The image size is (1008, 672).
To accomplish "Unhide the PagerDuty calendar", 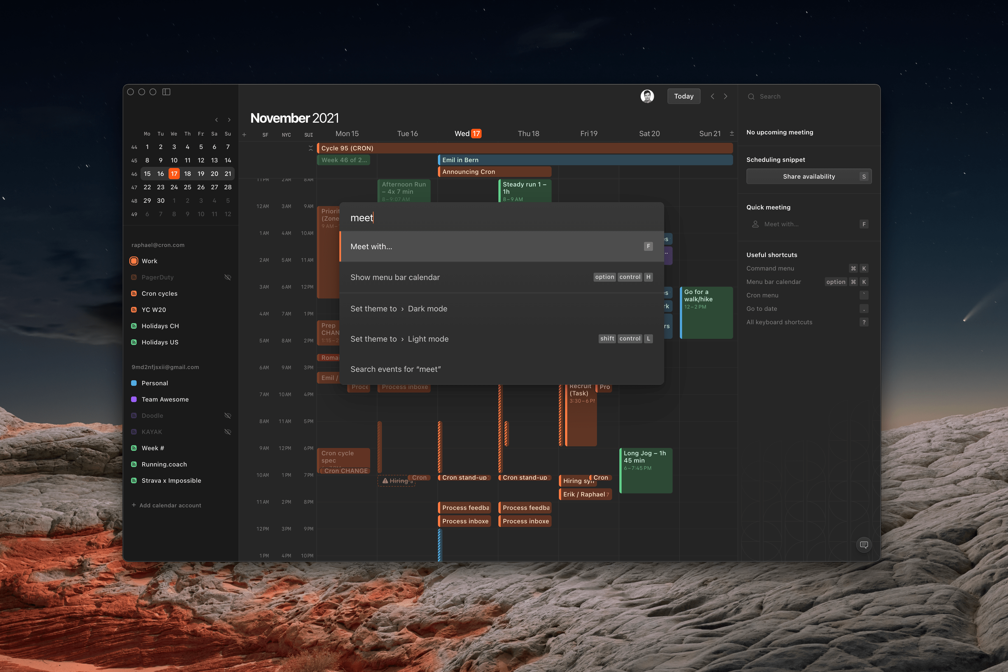I will (228, 277).
